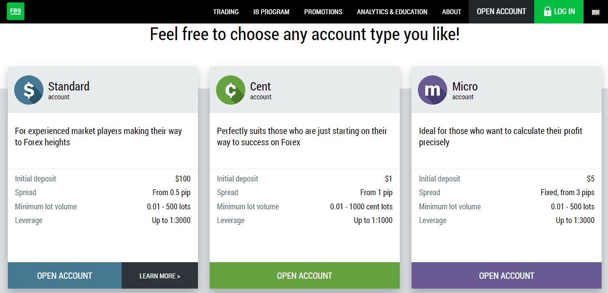
Task: Open the IB Program menu
Action: (271, 12)
